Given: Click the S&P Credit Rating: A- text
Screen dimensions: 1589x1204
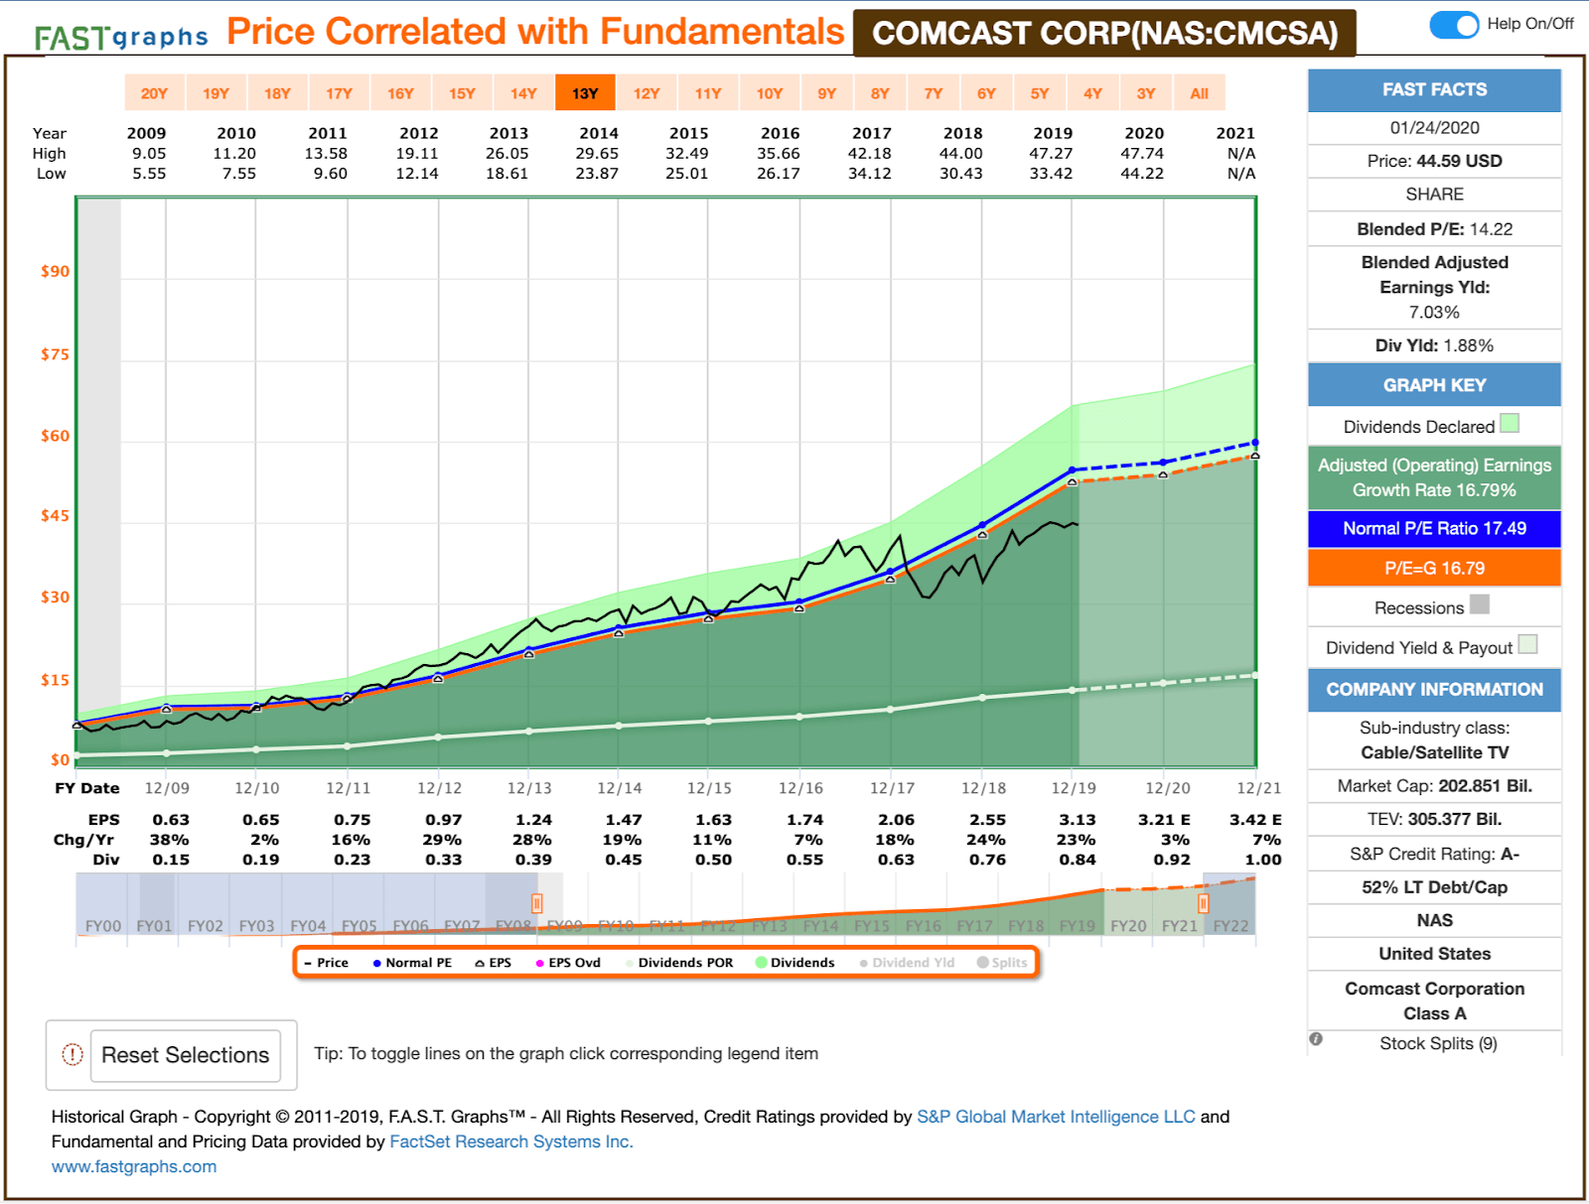Looking at the screenshot, I should (1435, 854).
